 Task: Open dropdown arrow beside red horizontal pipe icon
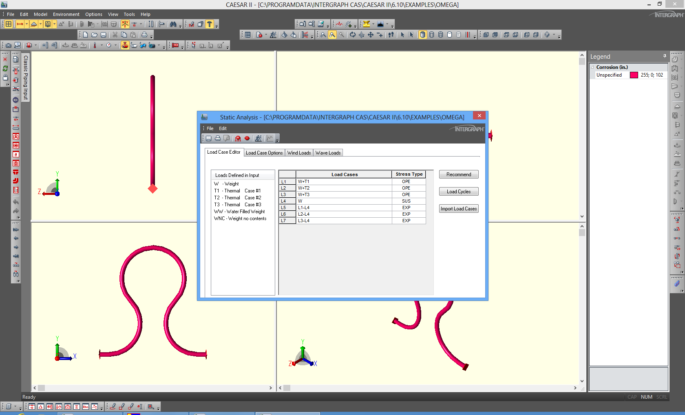[x=27, y=24]
